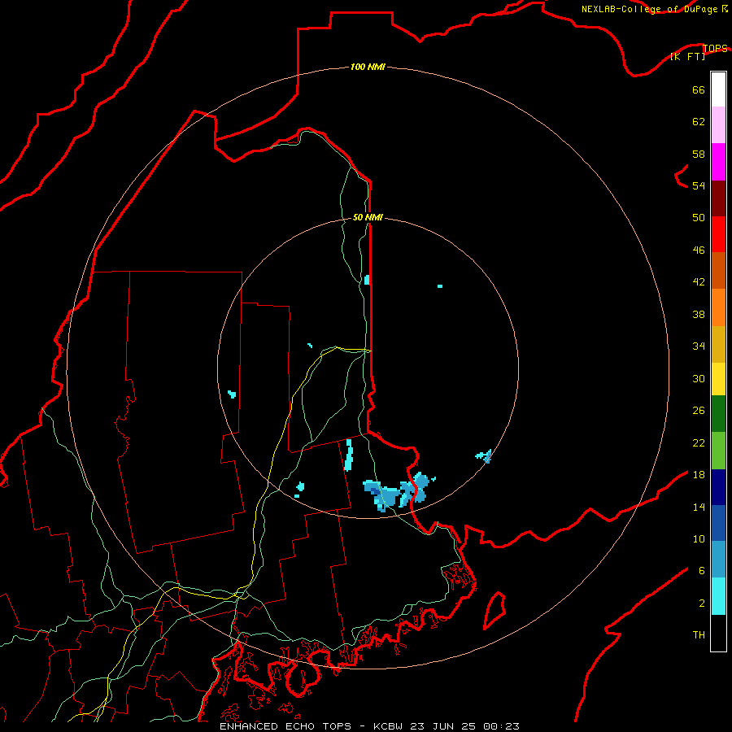Click the 6 legend value

click(x=701, y=570)
